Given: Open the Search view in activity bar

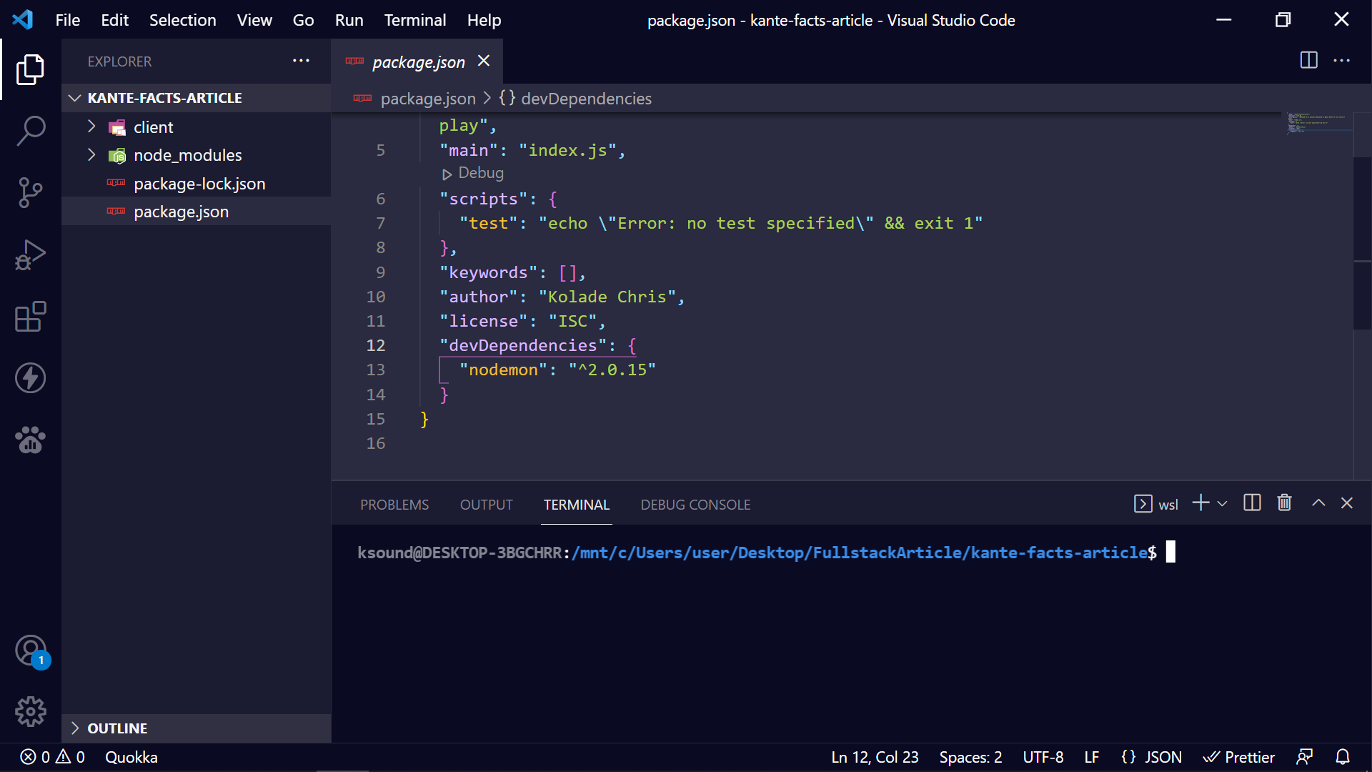Looking at the screenshot, I should [31, 131].
